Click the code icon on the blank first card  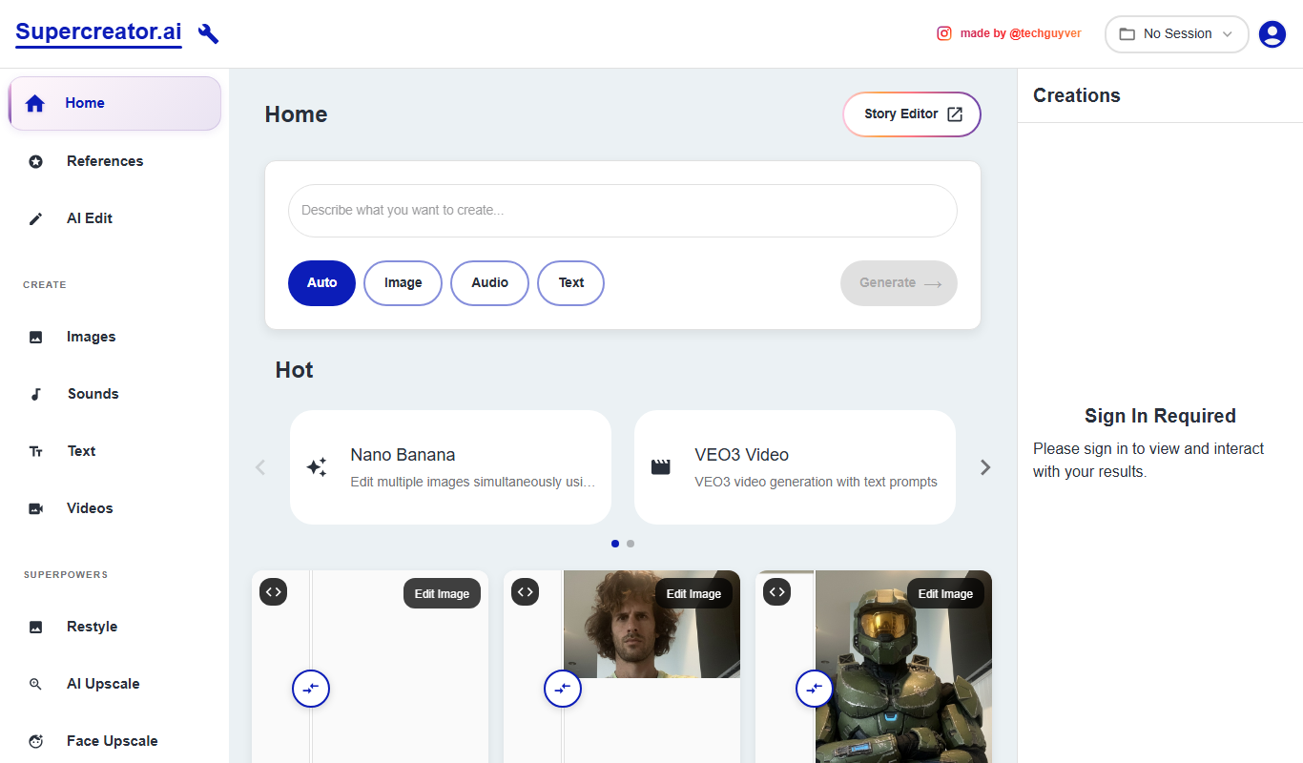[x=274, y=591]
